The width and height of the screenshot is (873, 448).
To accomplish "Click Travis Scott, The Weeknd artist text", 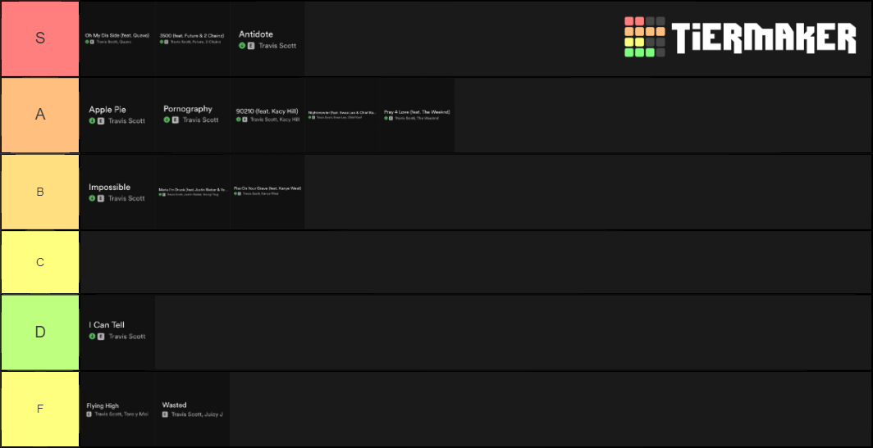I will click(x=416, y=119).
